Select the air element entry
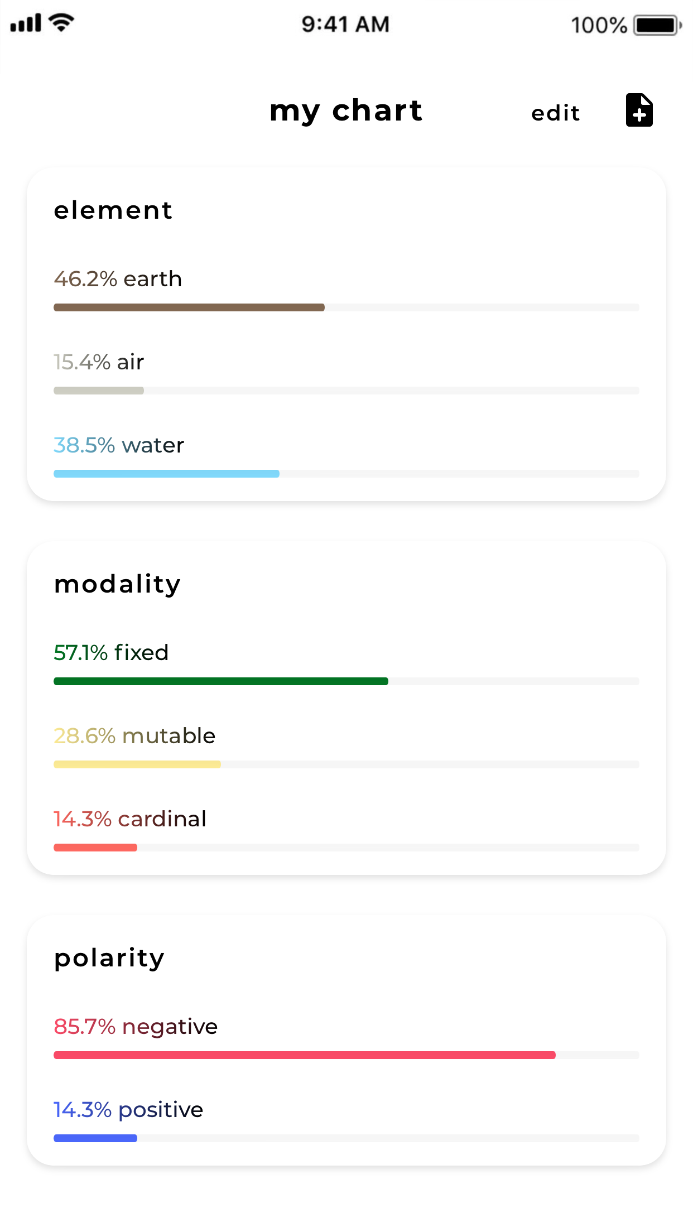Viewport: 693px width, 1232px height. click(98, 362)
